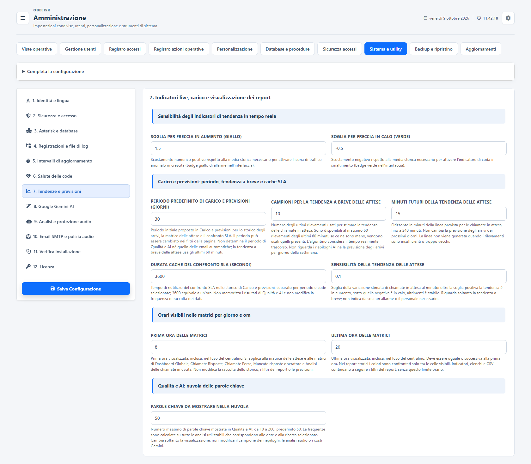Click the calendar icon beside the date
Image resolution: width=531 pixels, height=464 pixels.
point(425,18)
